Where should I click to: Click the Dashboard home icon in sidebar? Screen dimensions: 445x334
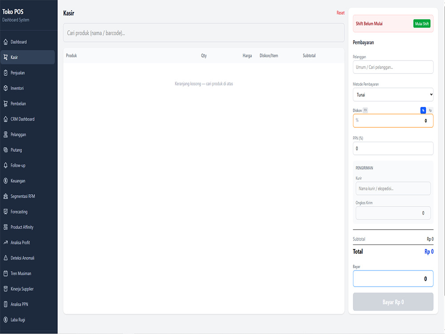6,42
